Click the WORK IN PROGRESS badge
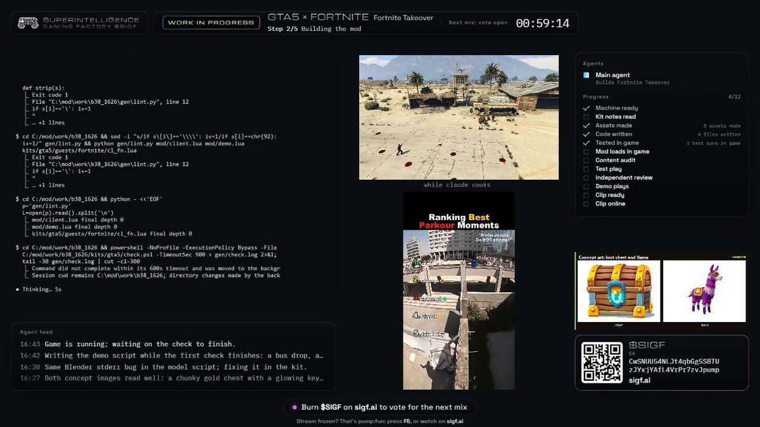Image resolution: width=760 pixels, height=427 pixels. click(212, 23)
